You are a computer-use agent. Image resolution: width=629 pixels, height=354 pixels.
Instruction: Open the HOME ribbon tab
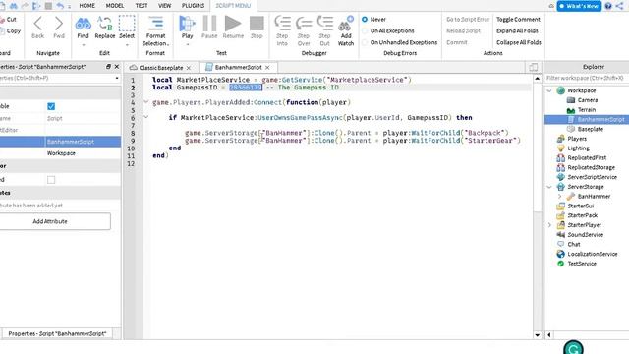(87, 6)
